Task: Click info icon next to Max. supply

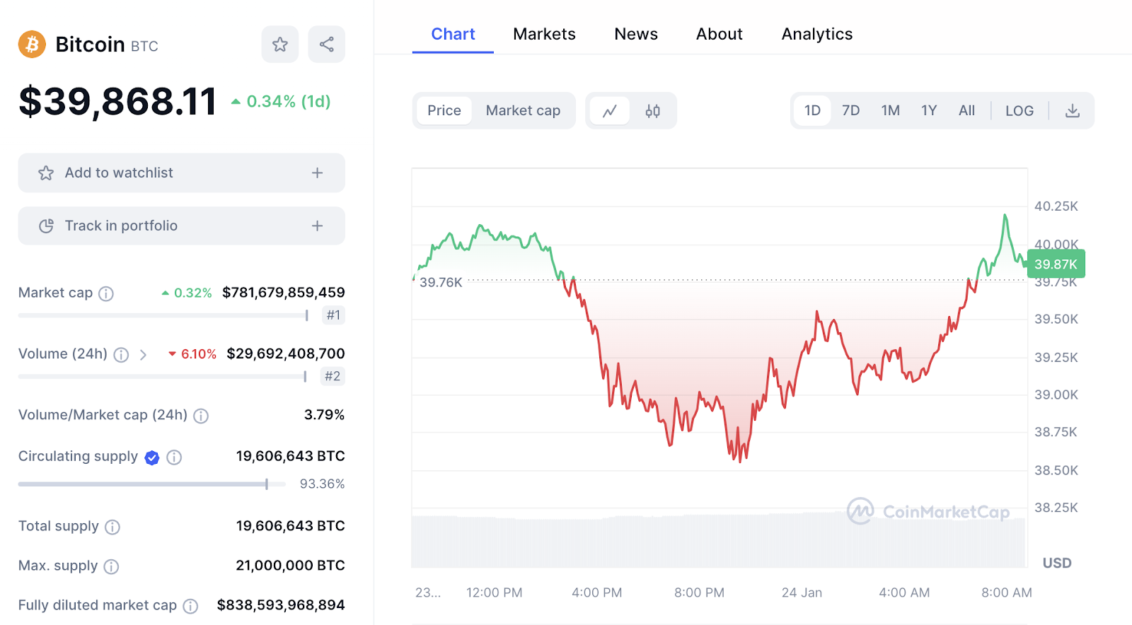Action: point(111,566)
